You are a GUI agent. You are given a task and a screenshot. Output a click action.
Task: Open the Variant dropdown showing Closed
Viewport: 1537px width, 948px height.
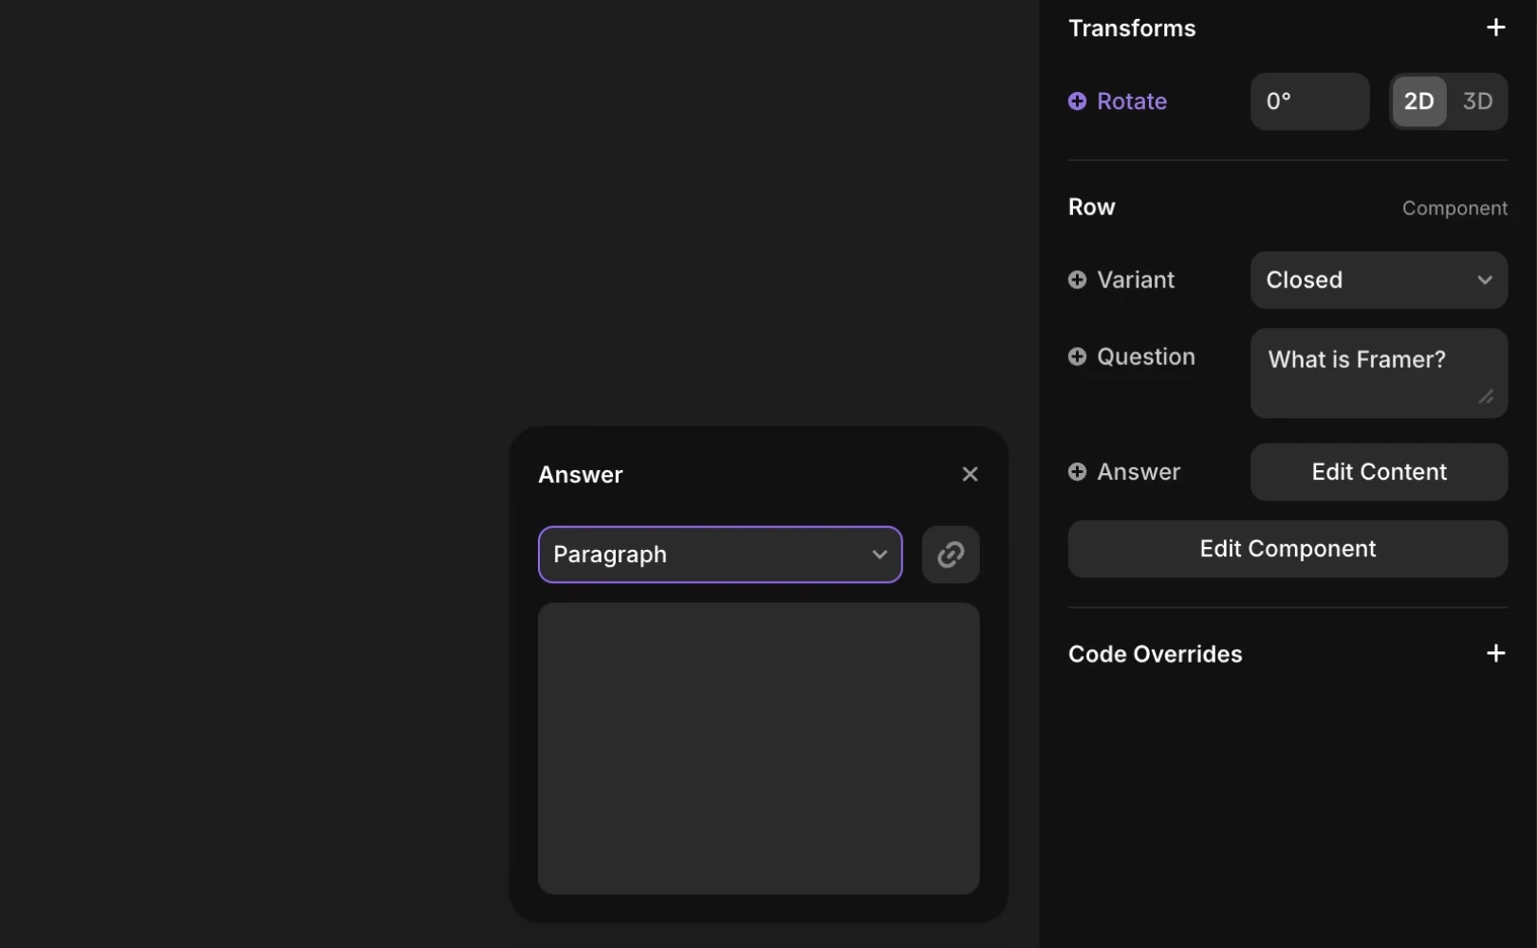(x=1379, y=280)
